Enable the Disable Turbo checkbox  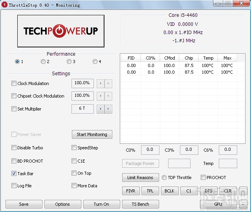click(x=14, y=148)
